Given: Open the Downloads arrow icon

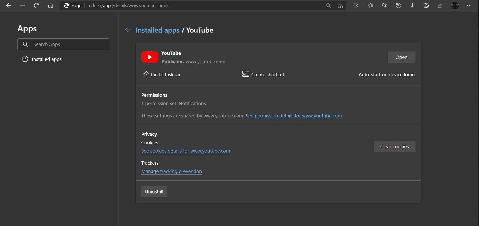Looking at the screenshot, I should (412, 6).
